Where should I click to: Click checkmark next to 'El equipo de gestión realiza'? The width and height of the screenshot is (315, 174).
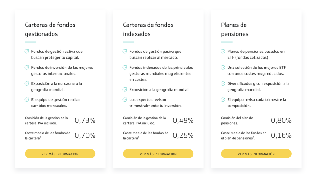pos(27,99)
